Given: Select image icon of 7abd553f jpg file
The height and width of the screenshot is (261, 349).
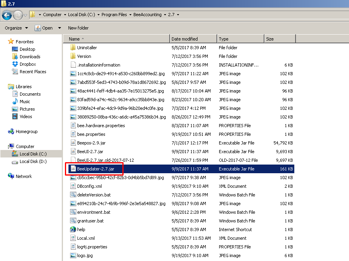Looking at the screenshot, I should [x=73, y=82].
